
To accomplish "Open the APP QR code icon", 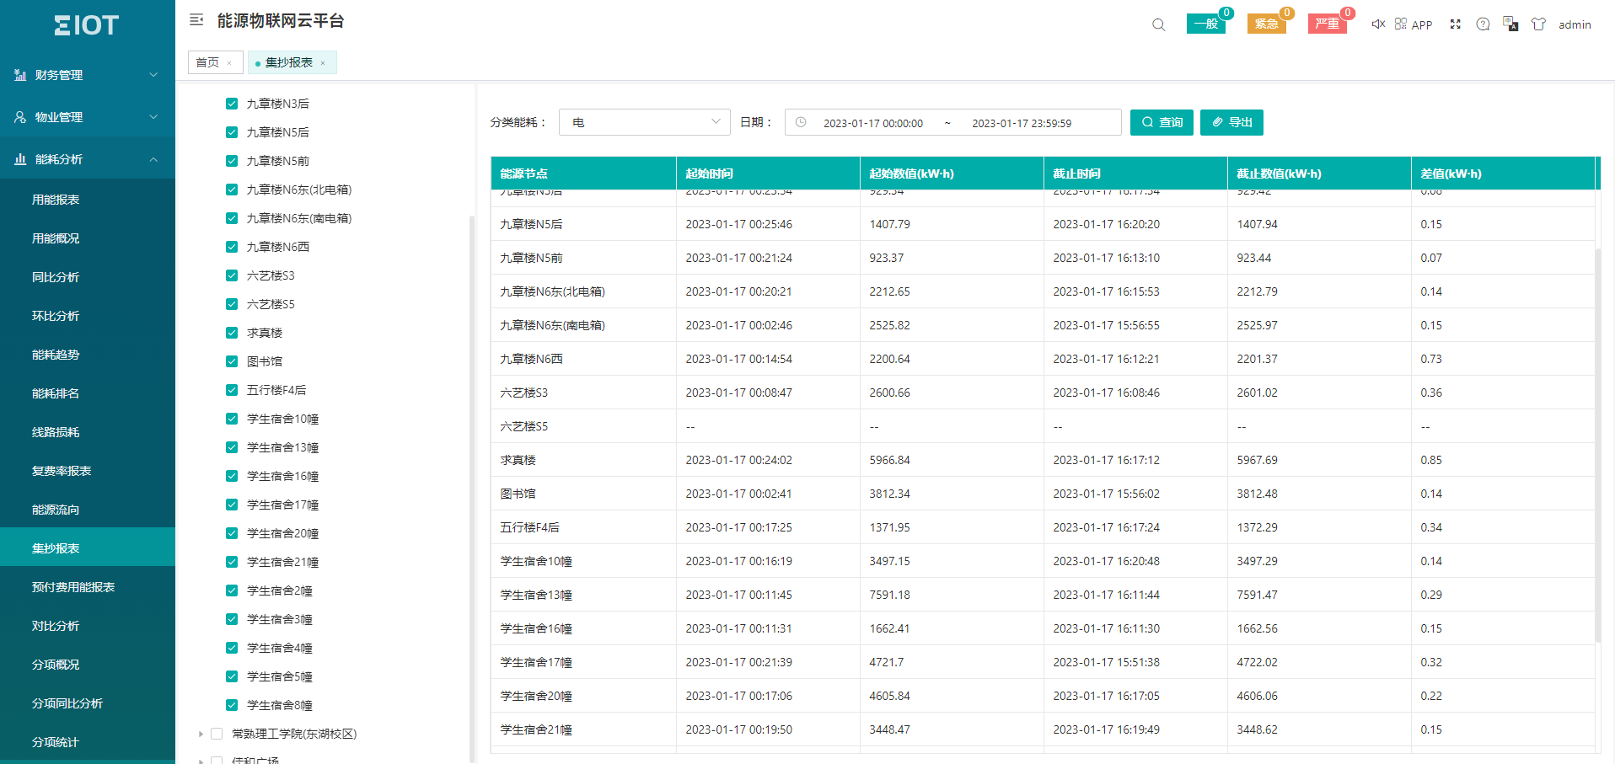I will pos(1401,24).
